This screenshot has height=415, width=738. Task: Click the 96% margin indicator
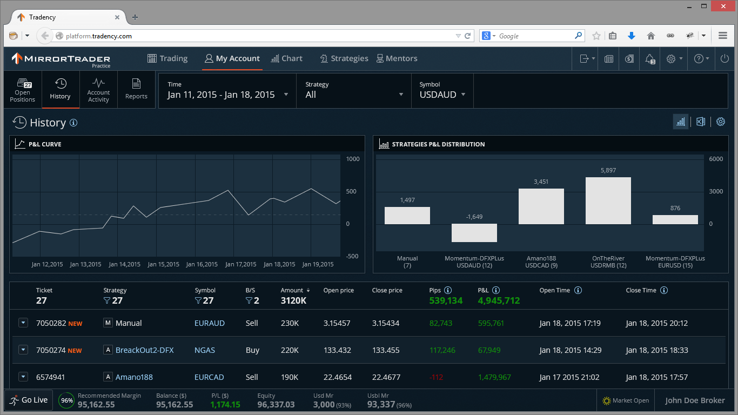pos(66,400)
